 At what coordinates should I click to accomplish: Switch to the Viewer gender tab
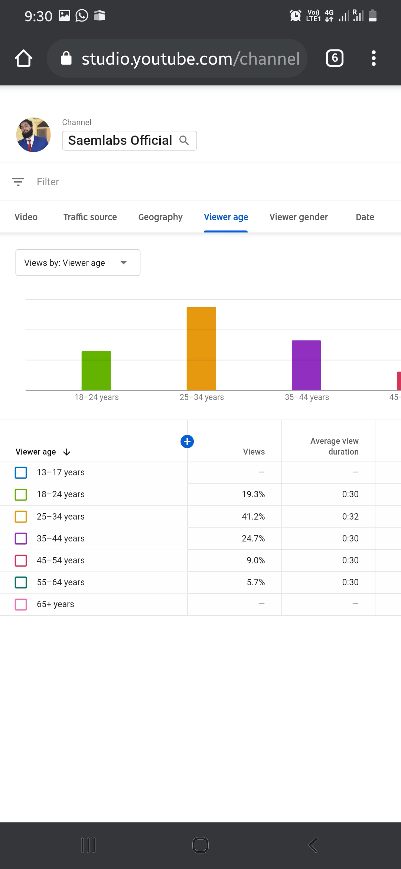(x=299, y=217)
